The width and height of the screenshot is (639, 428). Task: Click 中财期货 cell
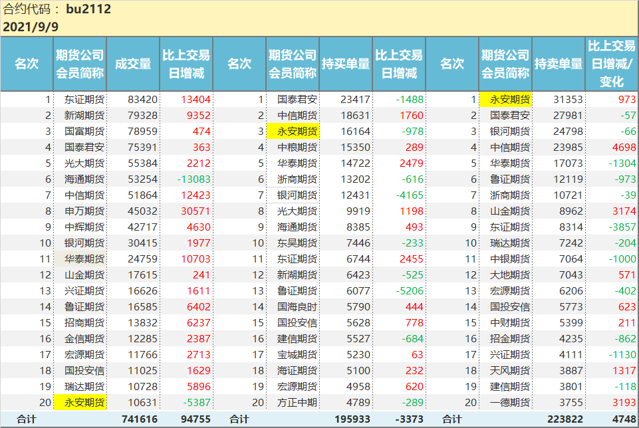(509, 323)
